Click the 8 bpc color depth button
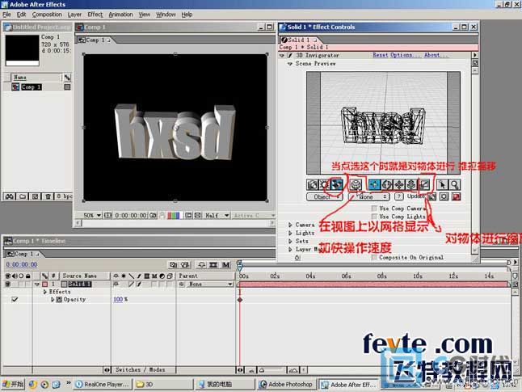Image resolution: width=522 pixels, height=392 pixels. (64, 196)
